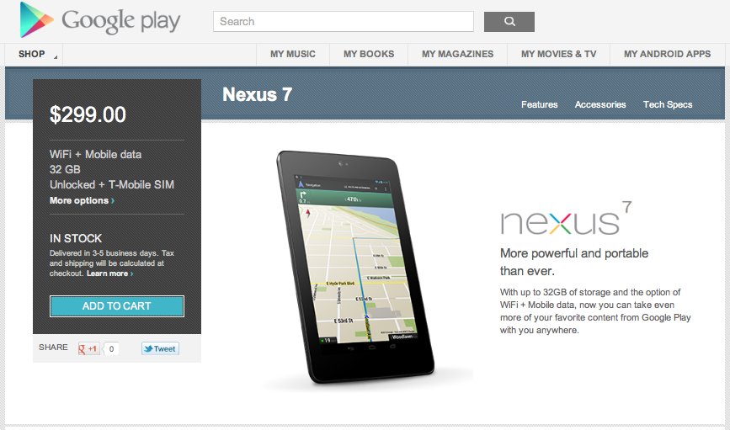
Task: Expand More options for device configuration
Action: click(82, 200)
